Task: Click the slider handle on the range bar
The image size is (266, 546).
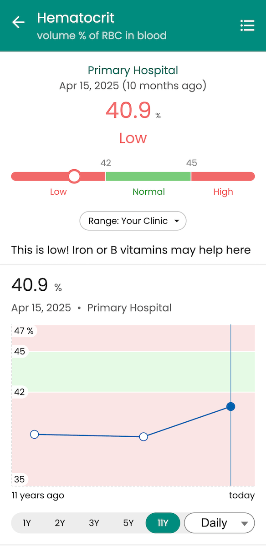Action: pos(74,176)
